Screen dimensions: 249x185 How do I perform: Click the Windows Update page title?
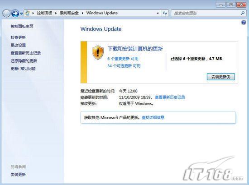coord(101,29)
